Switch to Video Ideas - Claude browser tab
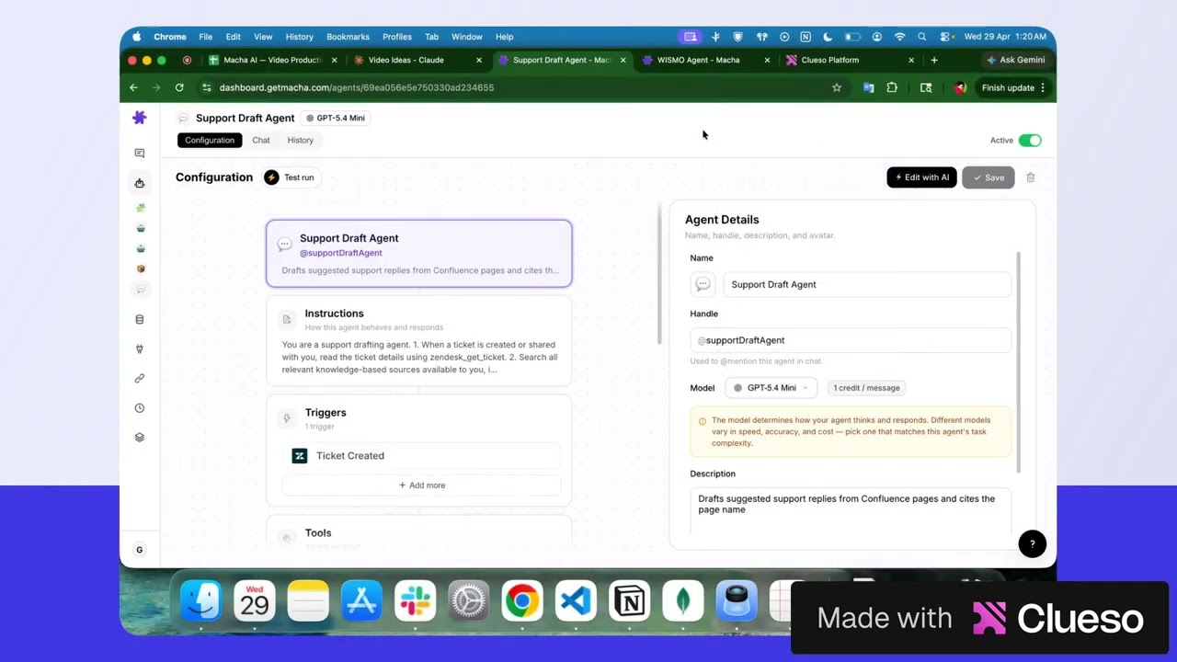 [x=406, y=60]
